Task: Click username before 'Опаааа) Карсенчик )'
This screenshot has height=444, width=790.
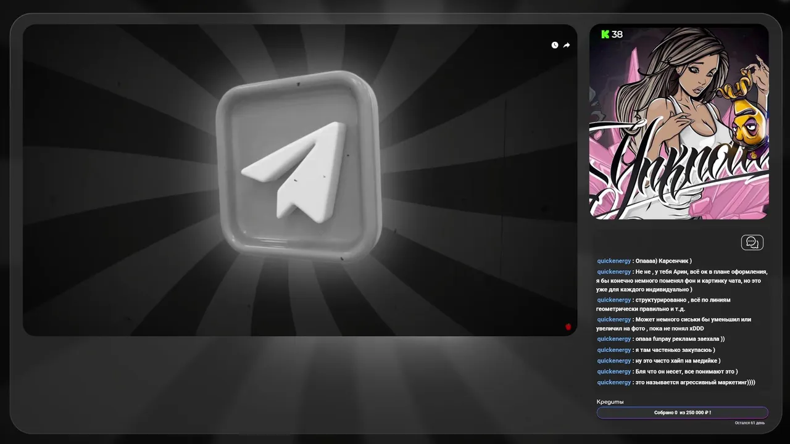Action: click(613, 261)
